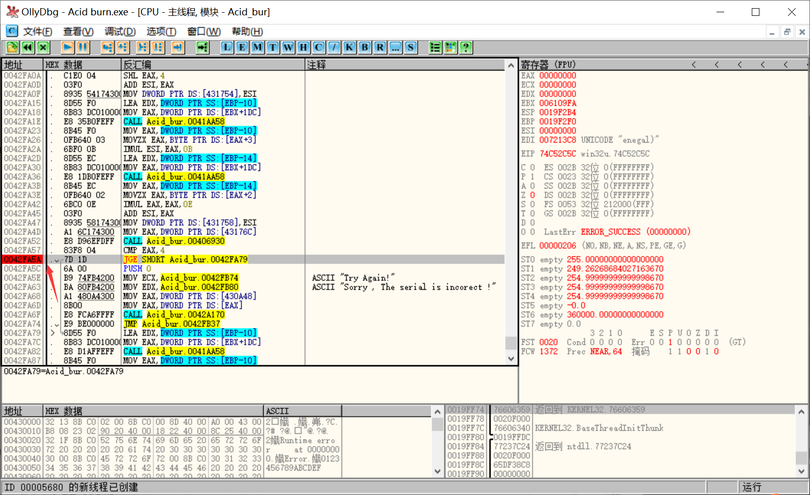Open Patches with the slash icon

point(334,48)
